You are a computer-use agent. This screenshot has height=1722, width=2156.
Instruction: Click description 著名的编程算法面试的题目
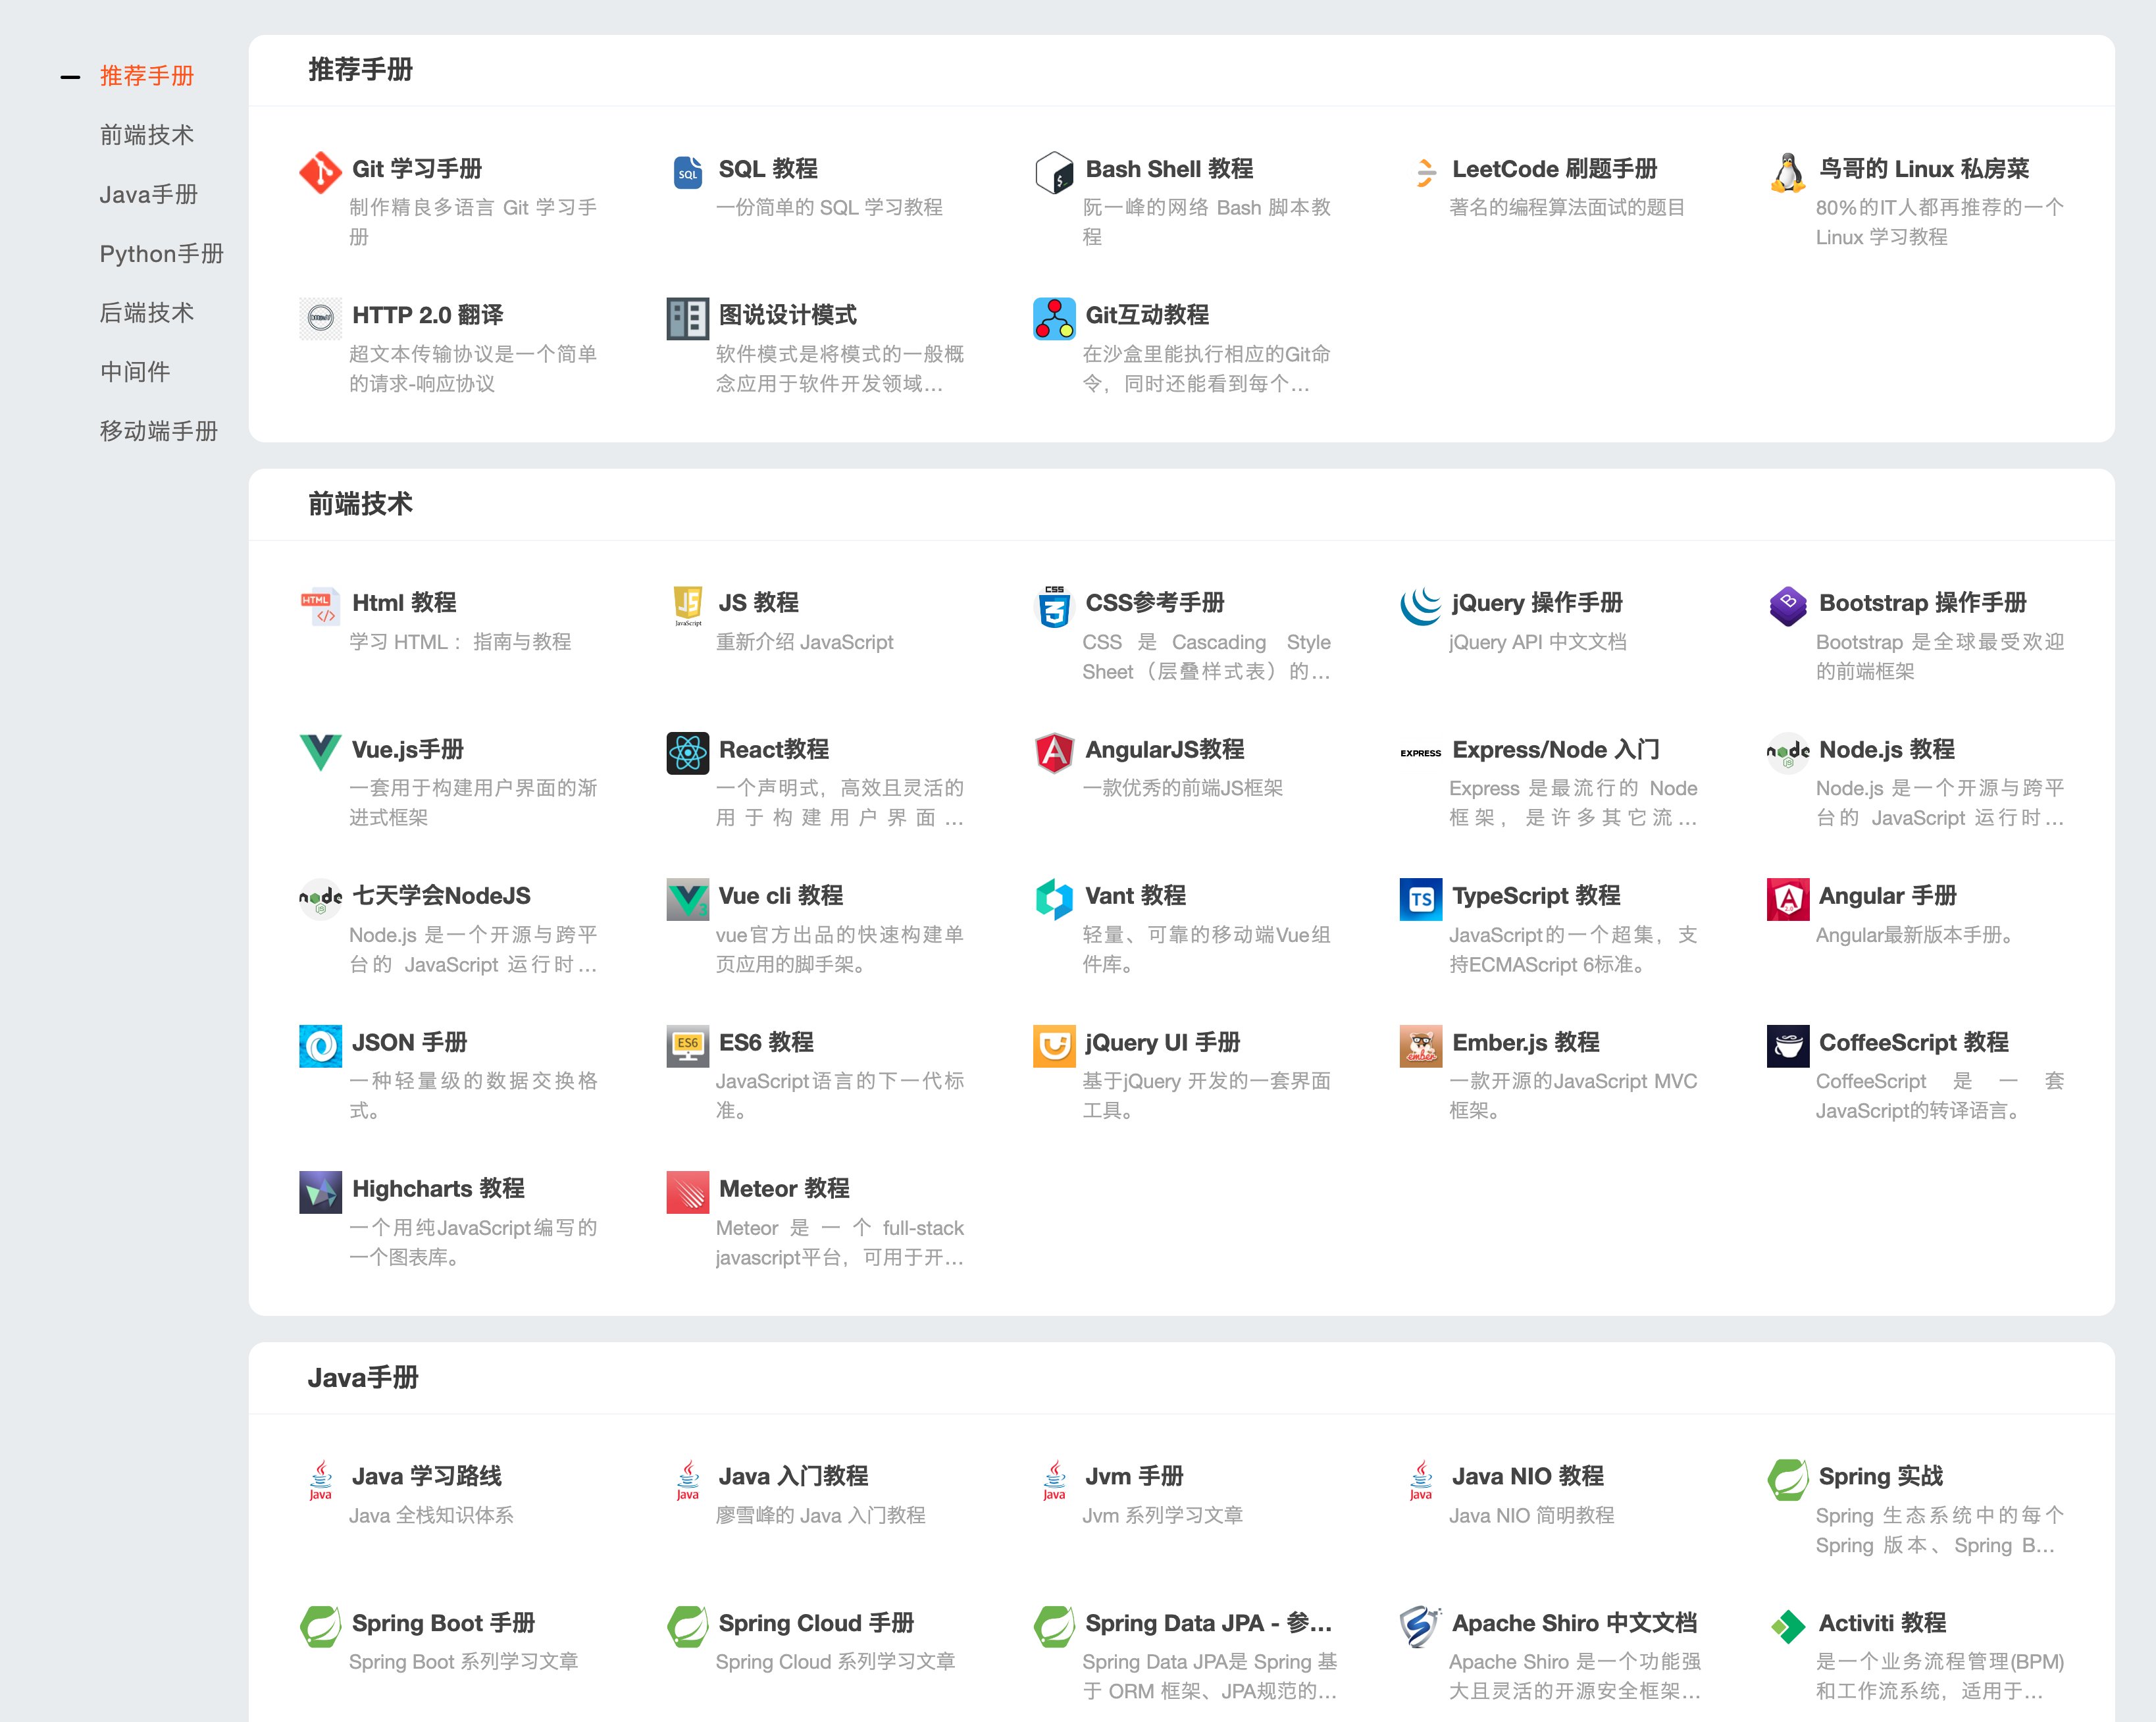1567,207
